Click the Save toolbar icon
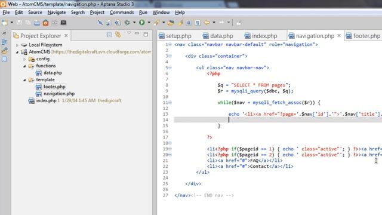 [19, 23]
